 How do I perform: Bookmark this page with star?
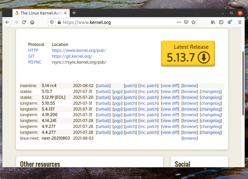pyautogui.click(x=193, y=22)
